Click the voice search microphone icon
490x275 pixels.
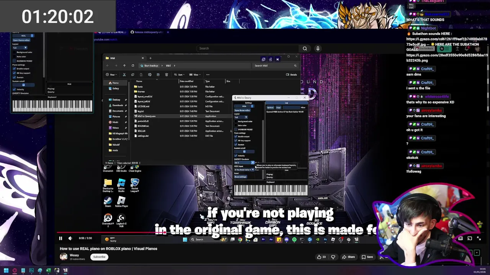coord(317,49)
